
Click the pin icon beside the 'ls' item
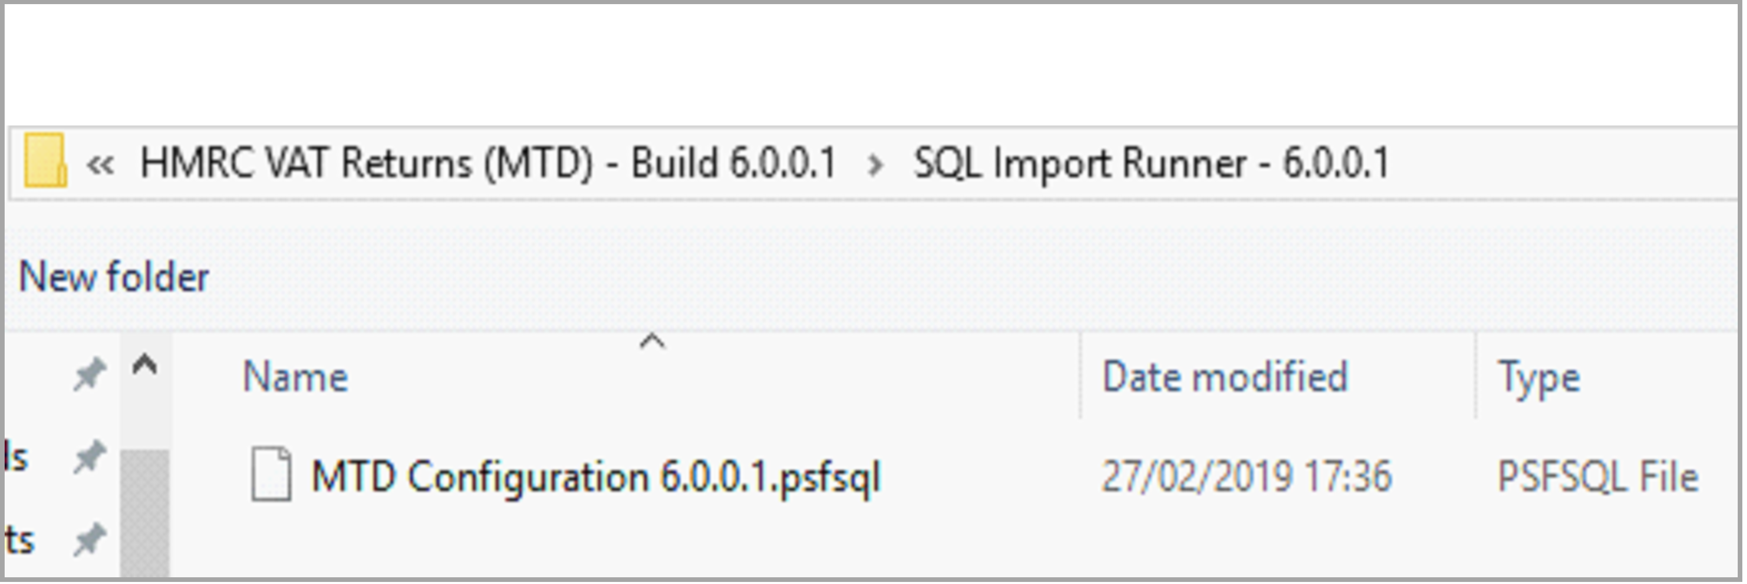click(89, 456)
